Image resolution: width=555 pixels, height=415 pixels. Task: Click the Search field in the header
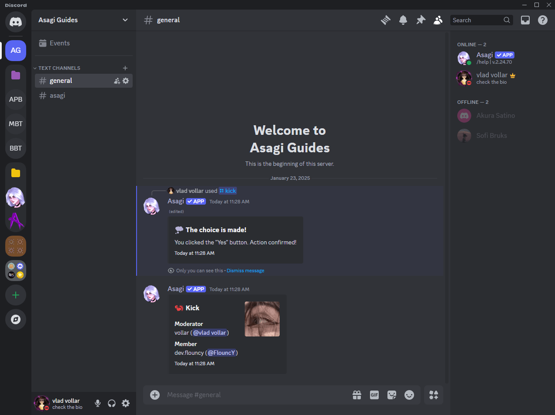point(482,20)
